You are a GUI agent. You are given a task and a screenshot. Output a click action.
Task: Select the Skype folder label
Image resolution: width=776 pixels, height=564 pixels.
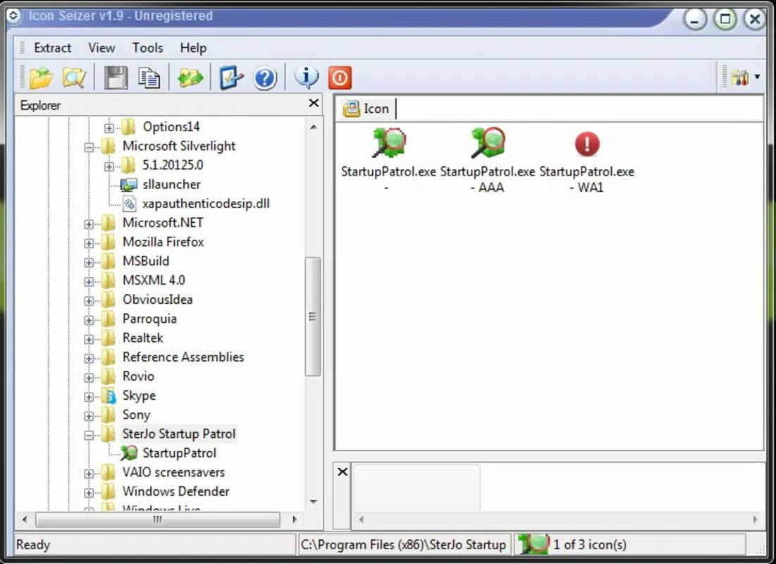[x=139, y=396]
